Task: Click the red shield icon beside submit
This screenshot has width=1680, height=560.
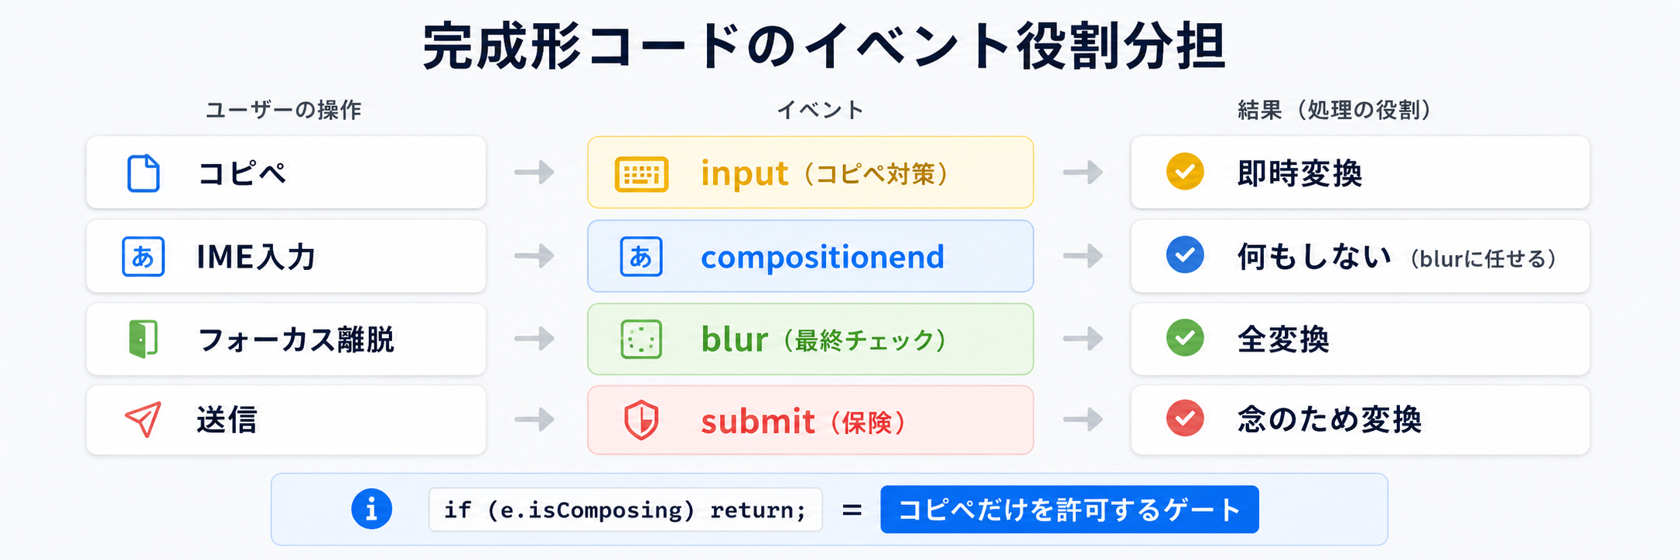Action: pyautogui.click(x=641, y=420)
